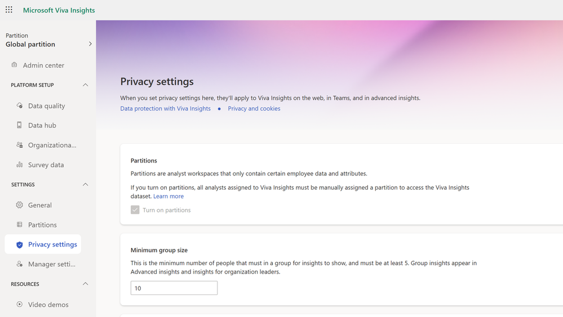Open Privacy and cookies link

tap(254, 108)
